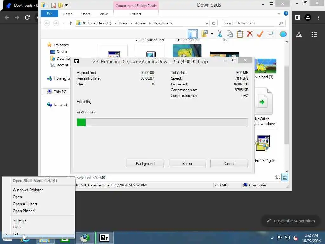Switch to Large icons view in status bar

[285, 177]
